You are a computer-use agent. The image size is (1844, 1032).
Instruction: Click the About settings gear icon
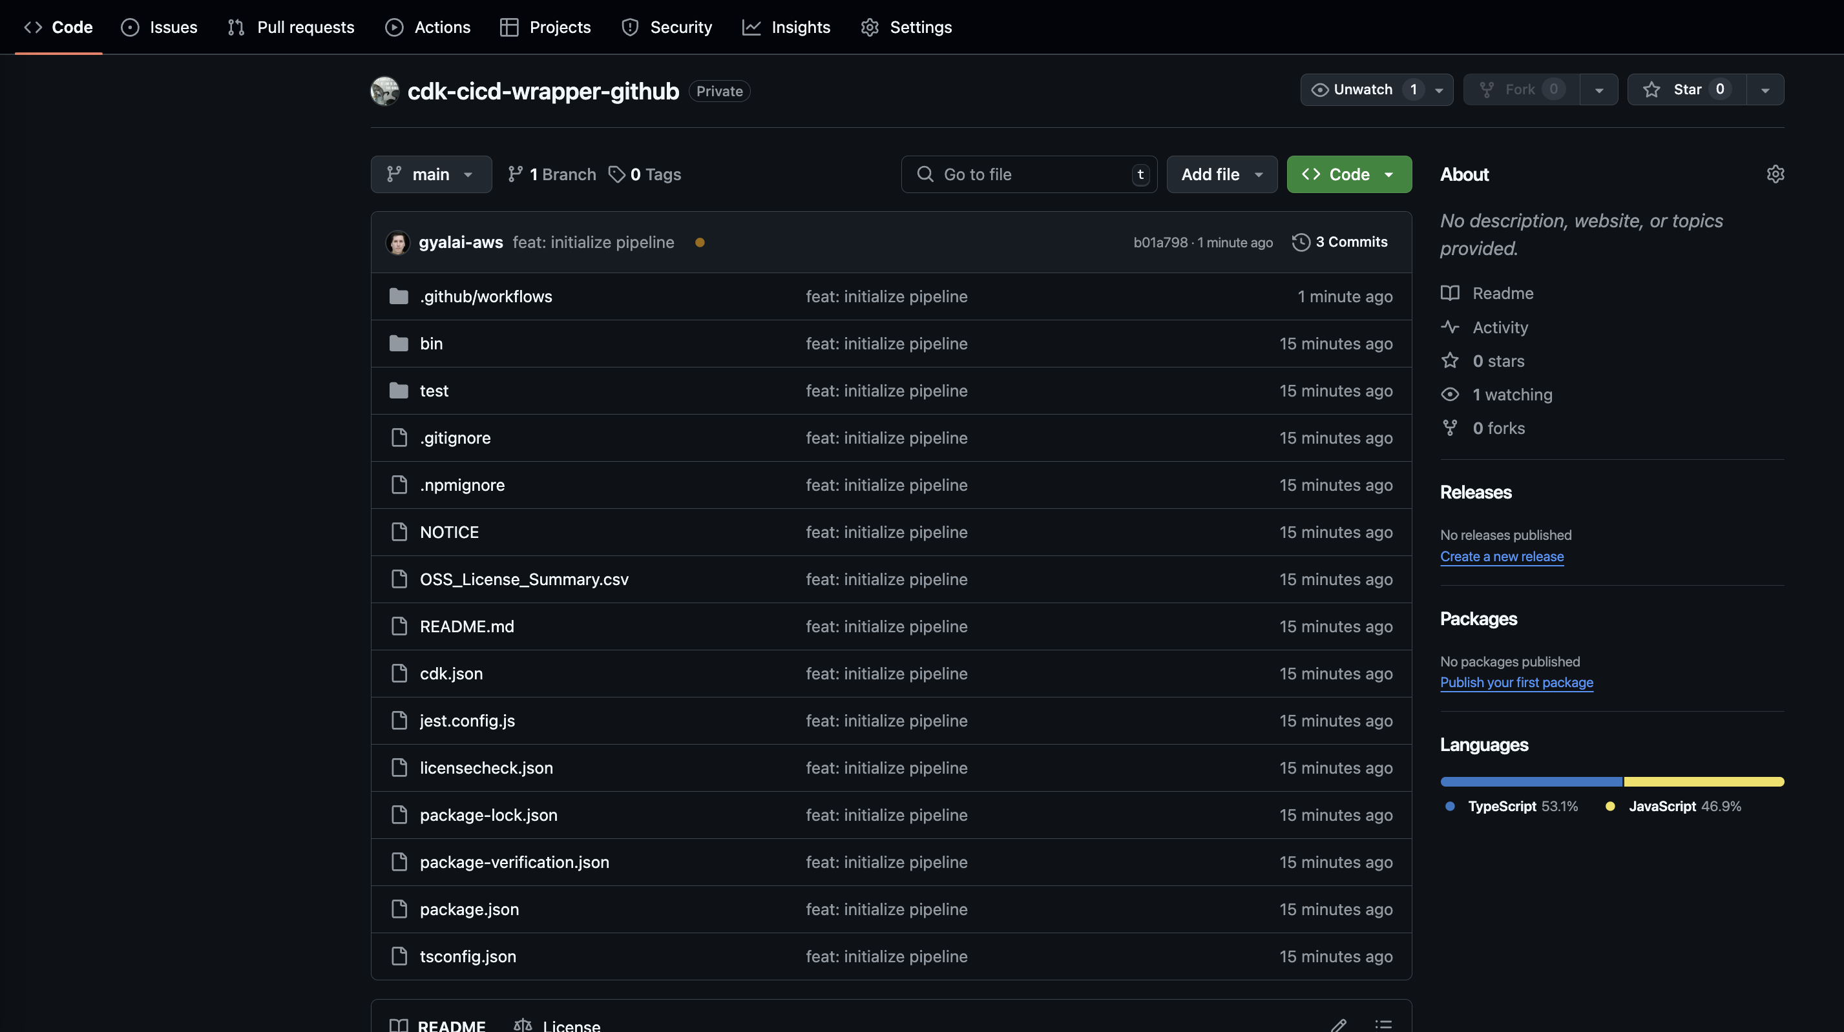click(1776, 174)
